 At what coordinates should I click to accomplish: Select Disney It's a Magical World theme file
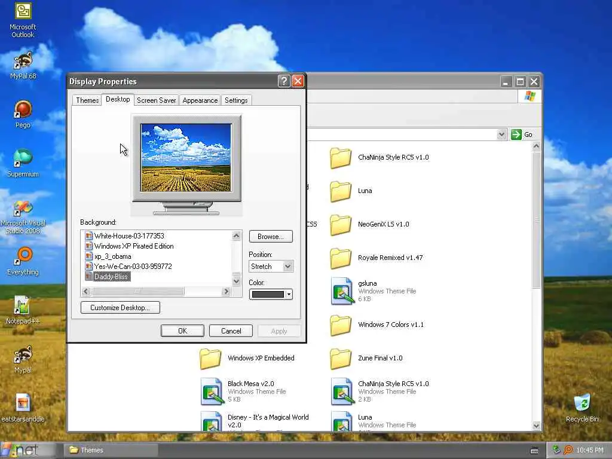(212, 421)
